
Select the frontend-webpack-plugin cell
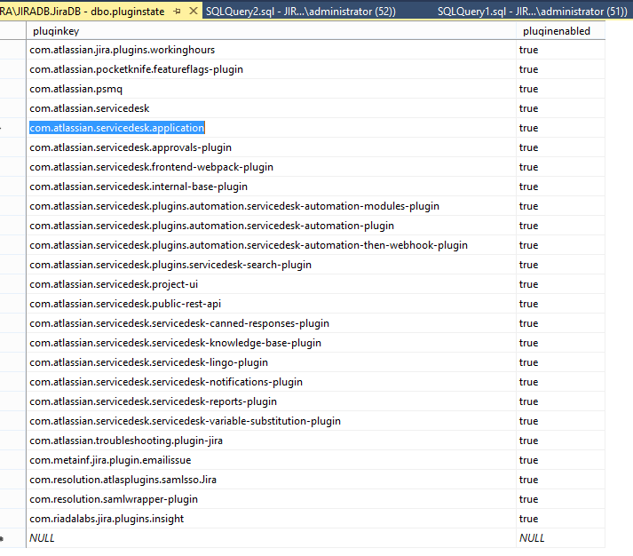[272, 167]
